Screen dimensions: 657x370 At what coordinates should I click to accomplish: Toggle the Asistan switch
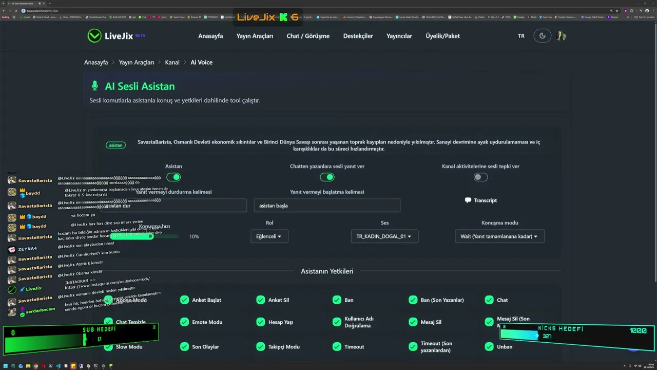click(x=173, y=177)
